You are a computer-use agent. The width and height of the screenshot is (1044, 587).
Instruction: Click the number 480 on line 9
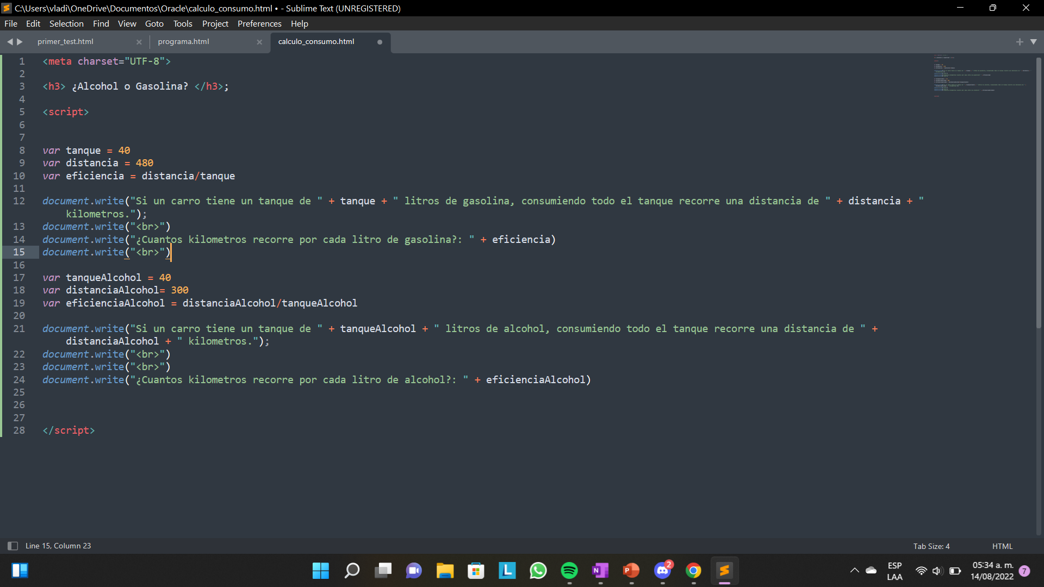144,163
